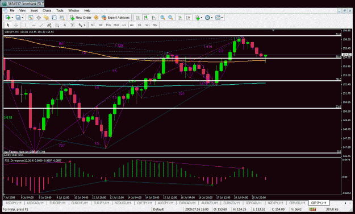
Task: Select the active H4 timeframe button
Action: tap(132, 25)
